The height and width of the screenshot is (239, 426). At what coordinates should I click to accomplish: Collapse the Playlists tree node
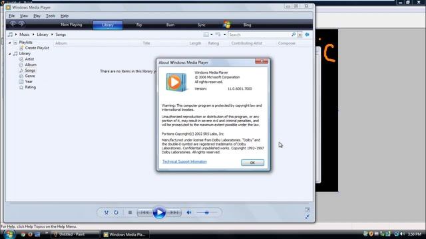point(10,42)
